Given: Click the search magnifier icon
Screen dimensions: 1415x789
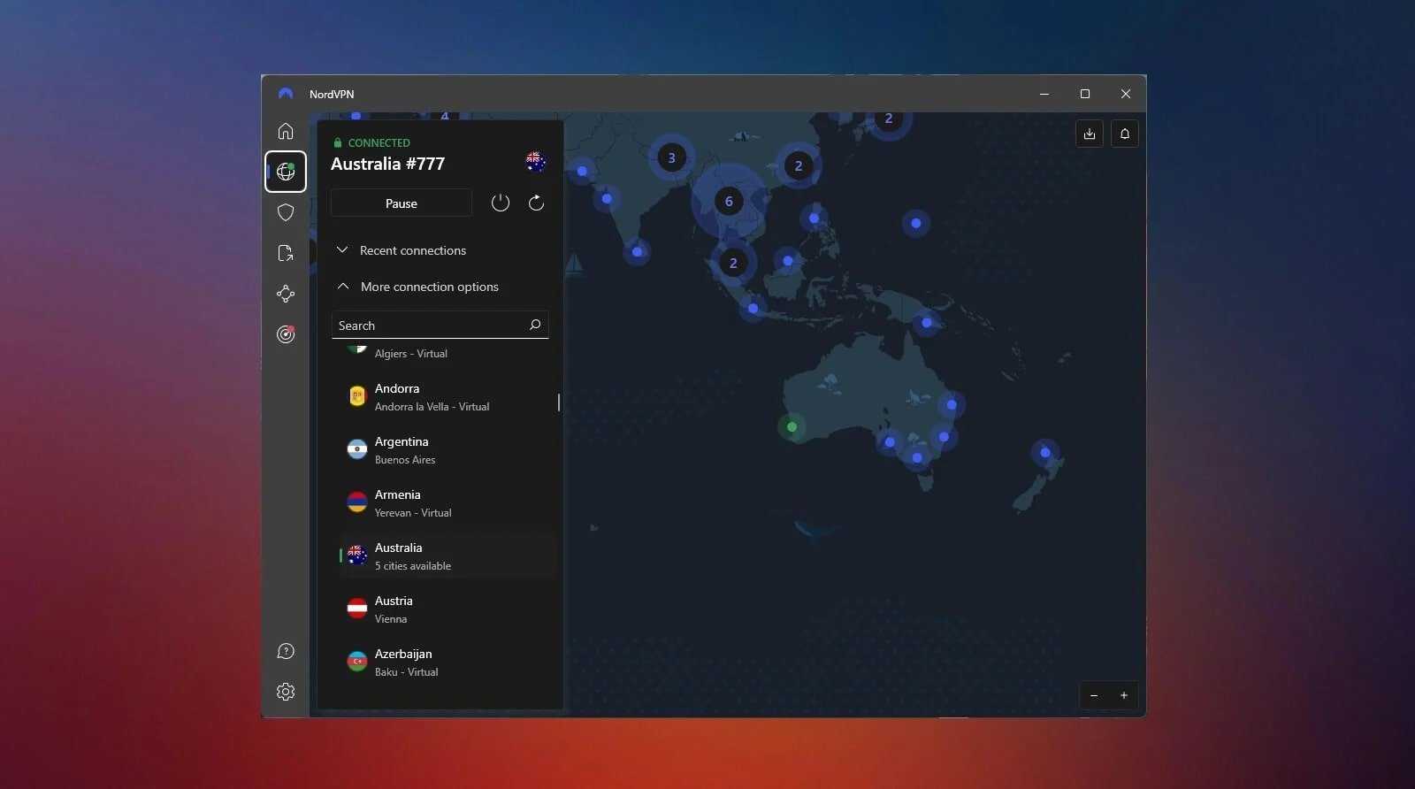Looking at the screenshot, I should (x=535, y=325).
